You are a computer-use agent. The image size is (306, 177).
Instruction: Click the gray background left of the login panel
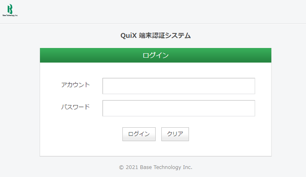(x=20, y=100)
